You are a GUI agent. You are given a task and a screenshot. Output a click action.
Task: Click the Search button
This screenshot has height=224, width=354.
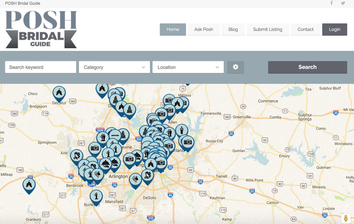pos(307,67)
